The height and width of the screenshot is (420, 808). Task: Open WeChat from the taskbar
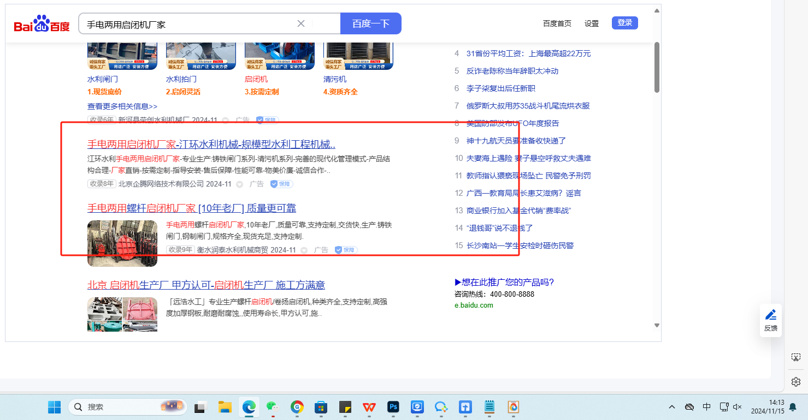(272, 407)
